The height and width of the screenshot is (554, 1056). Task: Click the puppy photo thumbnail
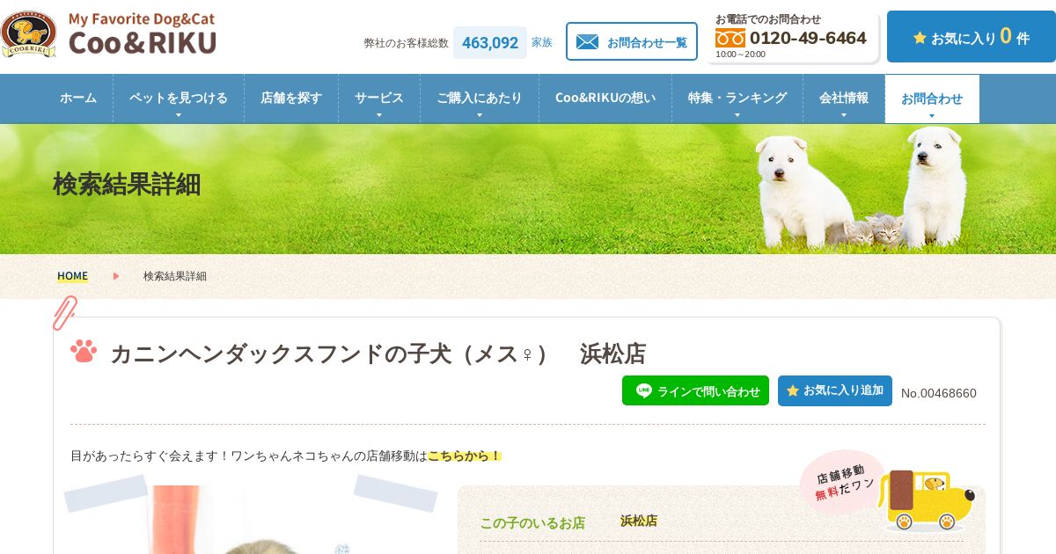tap(251, 520)
